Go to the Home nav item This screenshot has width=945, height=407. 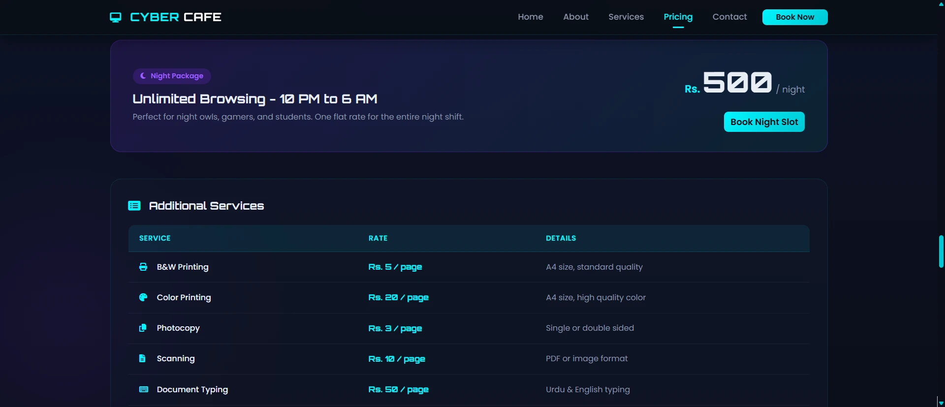tap(531, 17)
